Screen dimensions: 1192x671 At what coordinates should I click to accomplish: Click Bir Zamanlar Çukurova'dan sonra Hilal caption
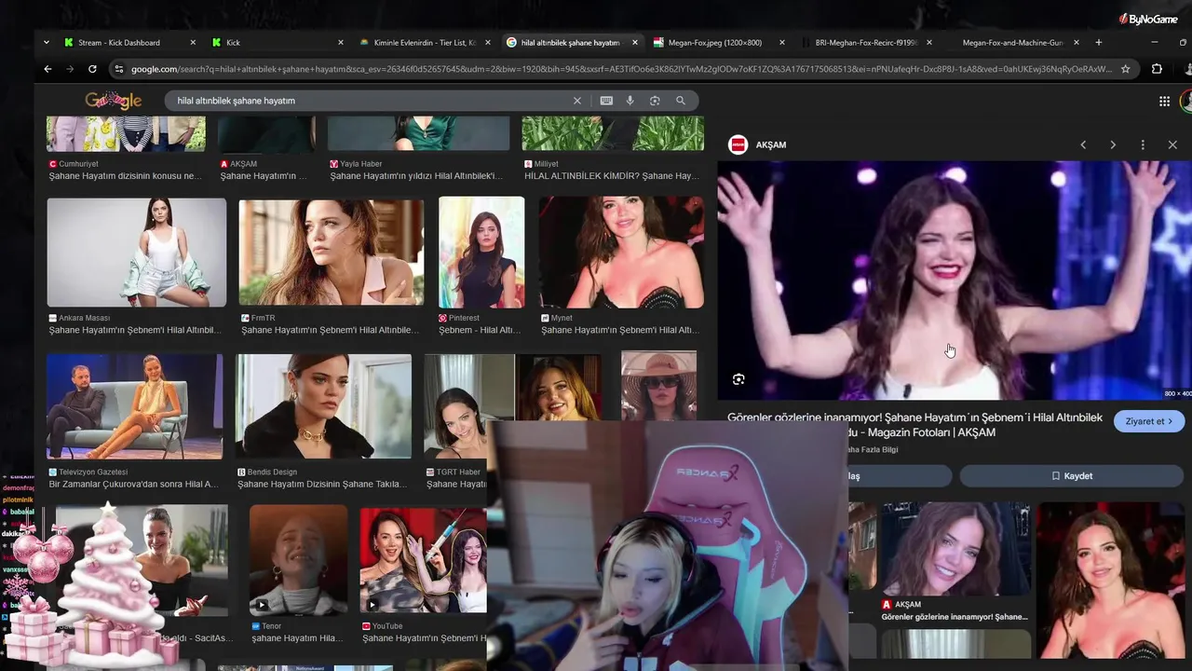(134, 485)
